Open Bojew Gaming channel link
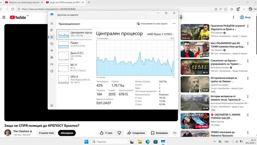 [x=217, y=122]
